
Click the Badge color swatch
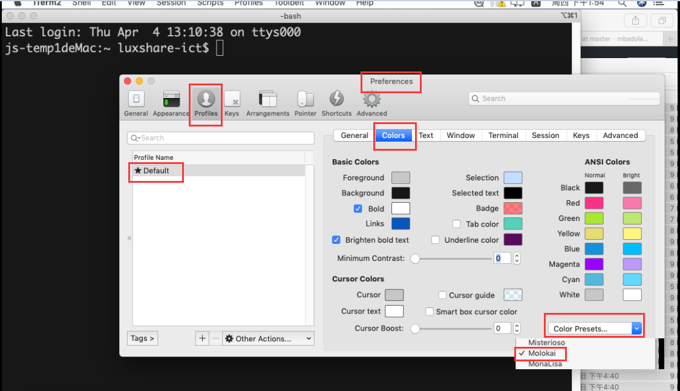pyautogui.click(x=513, y=208)
